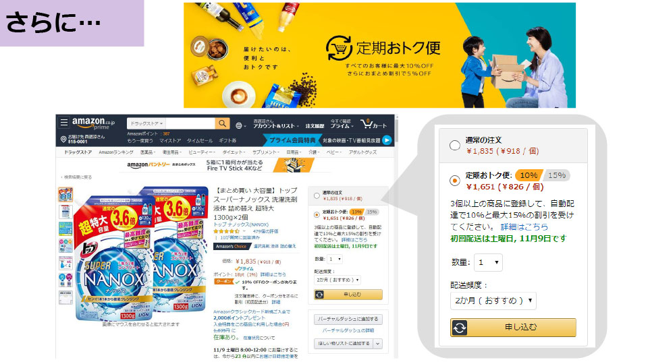The height and width of the screenshot is (364, 648).
Task: Open ドラッグストア search category dropdown
Action: click(146, 123)
